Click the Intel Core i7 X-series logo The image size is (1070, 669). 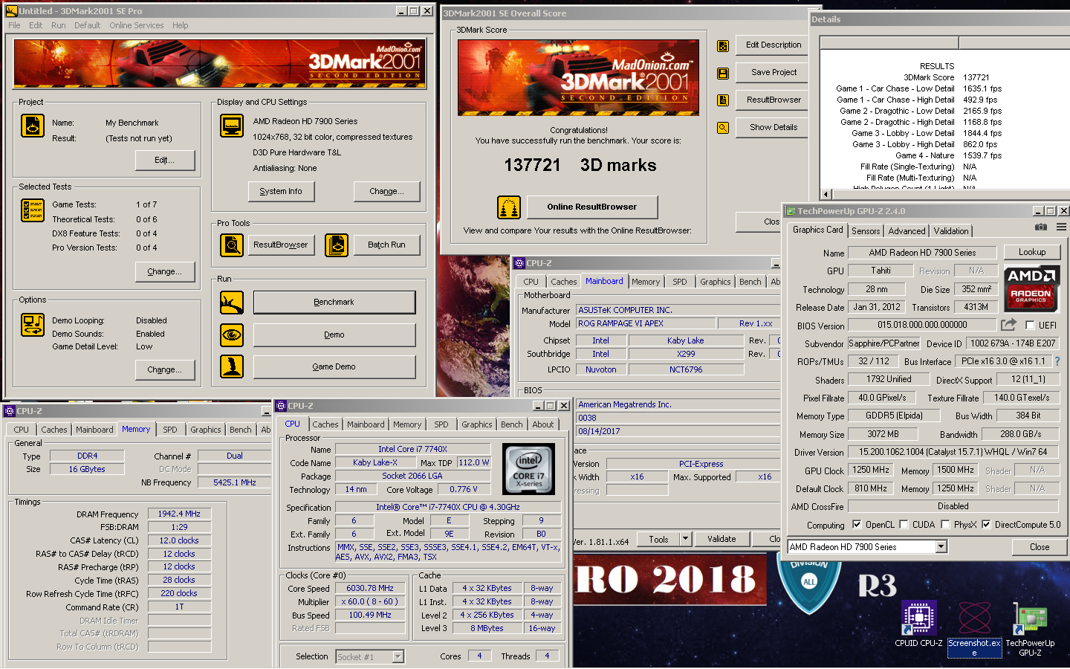[x=528, y=469]
